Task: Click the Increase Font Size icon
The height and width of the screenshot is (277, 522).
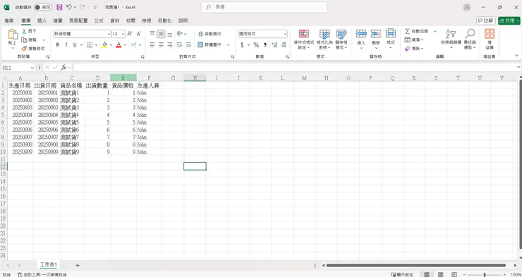Action: (130, 34)
